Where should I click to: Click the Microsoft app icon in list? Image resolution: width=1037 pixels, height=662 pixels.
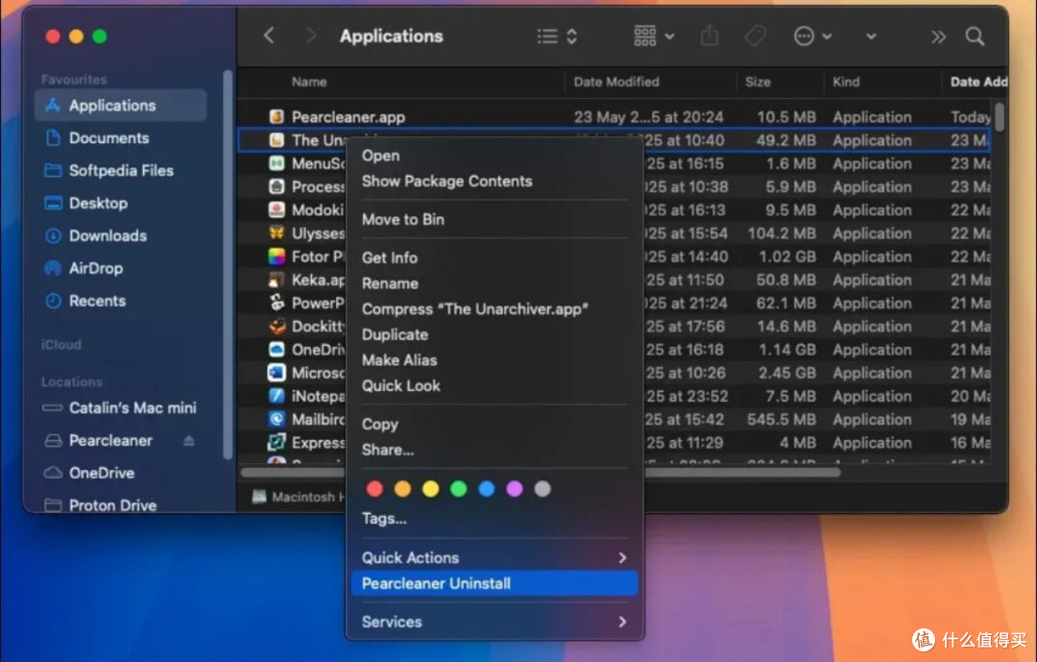pos(277,373)
